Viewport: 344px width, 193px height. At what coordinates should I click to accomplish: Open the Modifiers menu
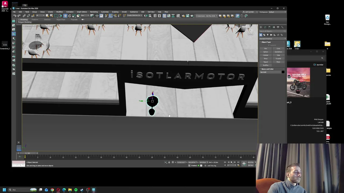59,12
